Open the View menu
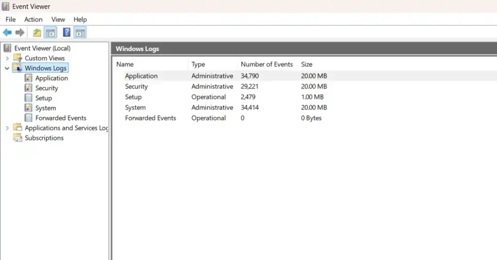 [x=58, y=19]
